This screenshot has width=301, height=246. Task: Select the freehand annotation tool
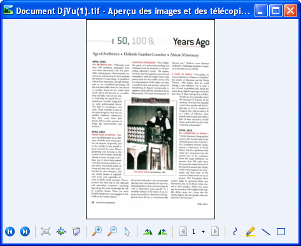click(235, 231)
